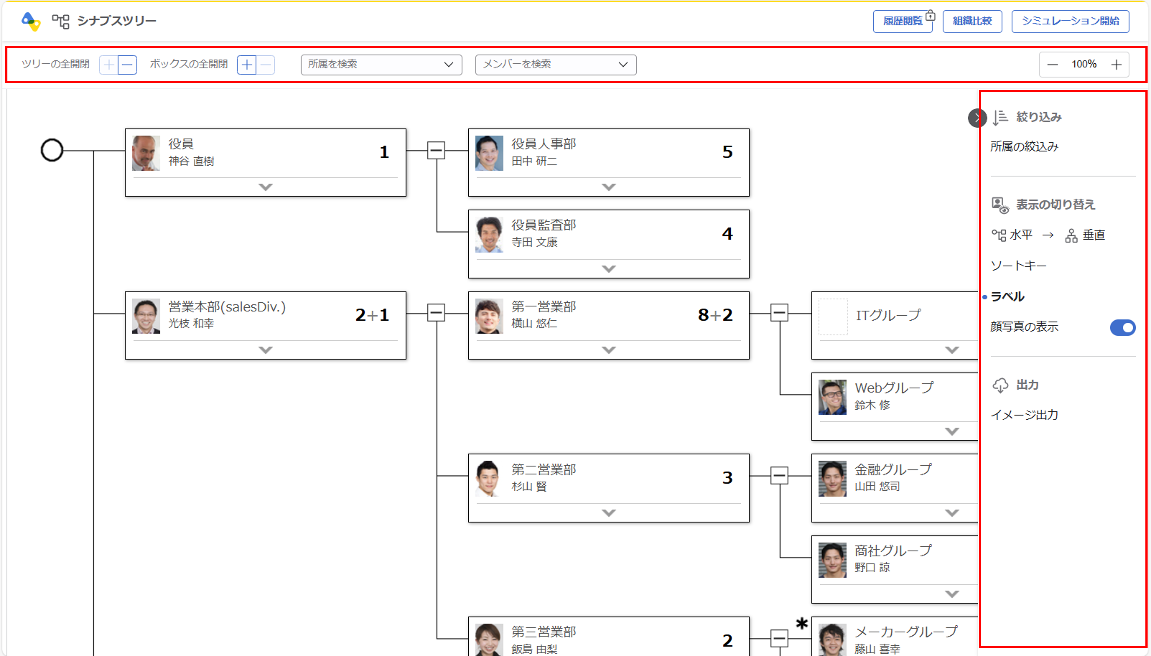The height and width of the screenshot is (656, 1151).
Task: Open 組織比較 comparison view
Action: point(972,20)
